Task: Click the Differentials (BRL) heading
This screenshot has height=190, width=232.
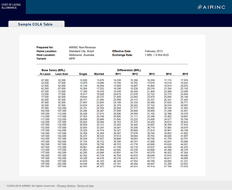Action: [x=129, y=70]
